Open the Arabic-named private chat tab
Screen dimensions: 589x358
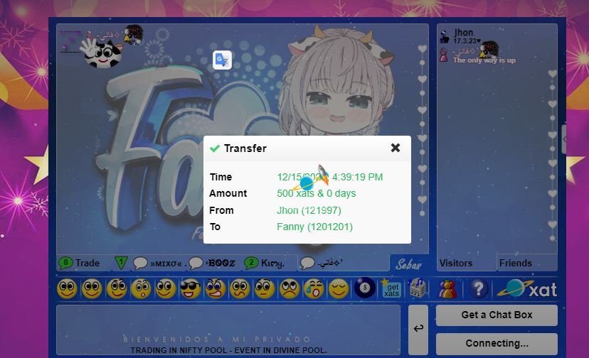tap(322, 264)
